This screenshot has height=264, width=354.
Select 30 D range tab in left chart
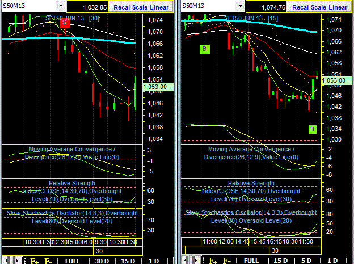pyautogui.click(x=102, y=261)
